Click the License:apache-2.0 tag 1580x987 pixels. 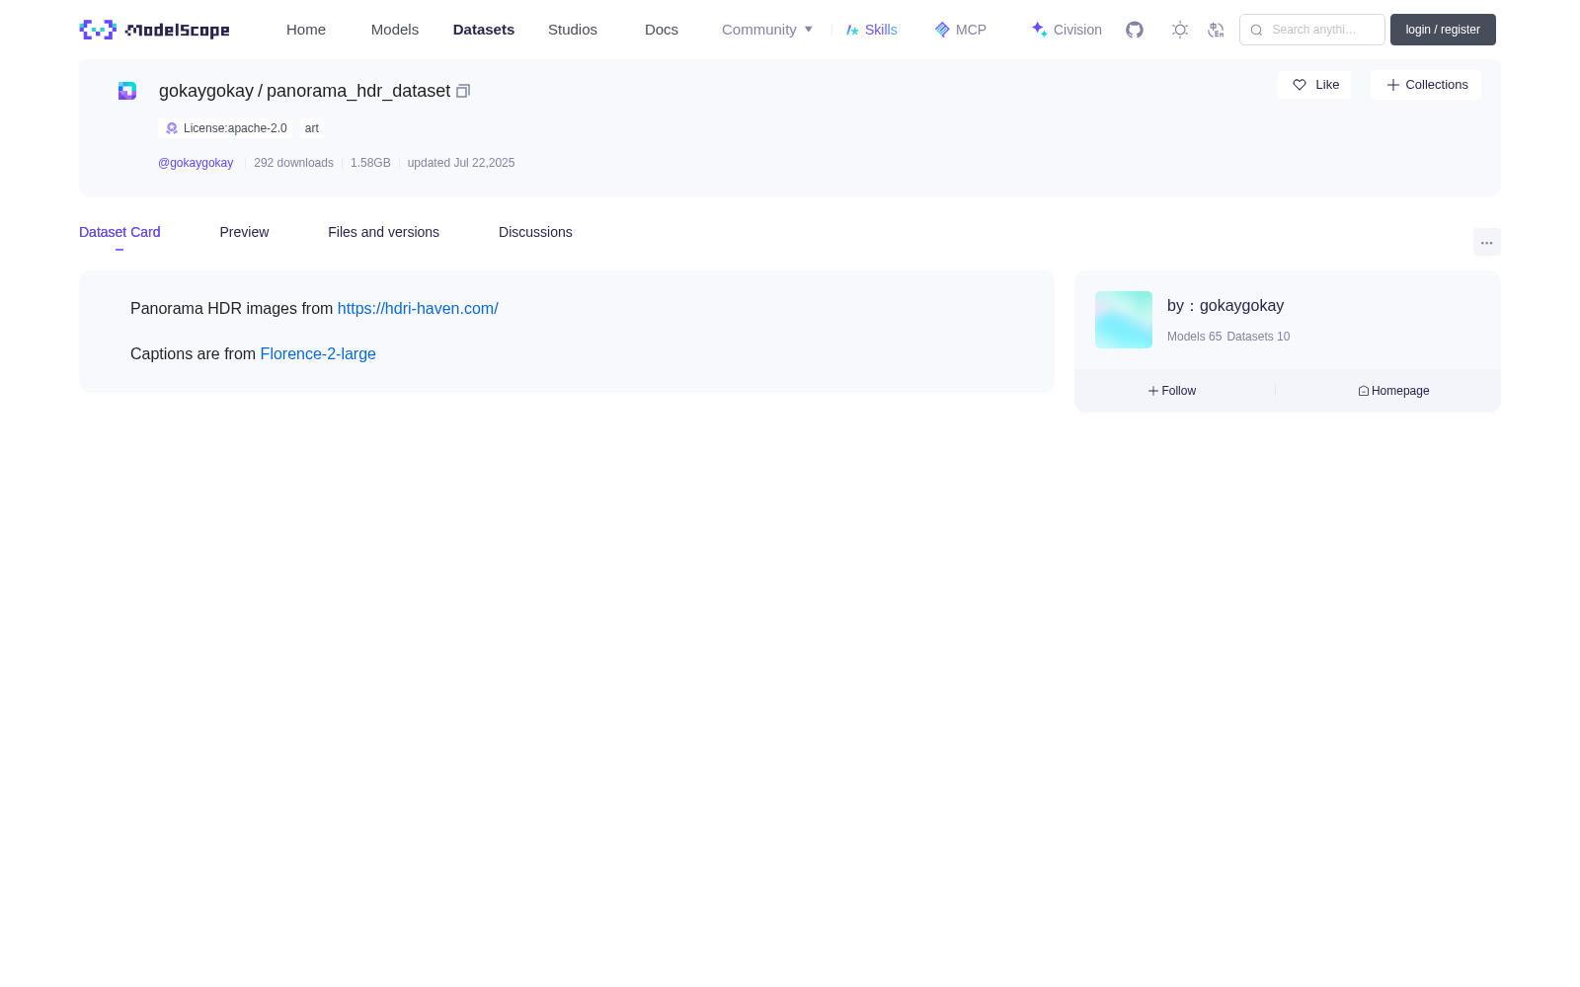coord(225,128)
